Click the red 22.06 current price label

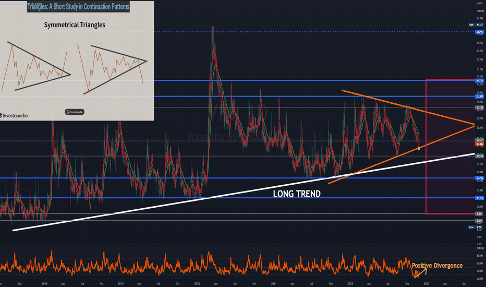480,144
